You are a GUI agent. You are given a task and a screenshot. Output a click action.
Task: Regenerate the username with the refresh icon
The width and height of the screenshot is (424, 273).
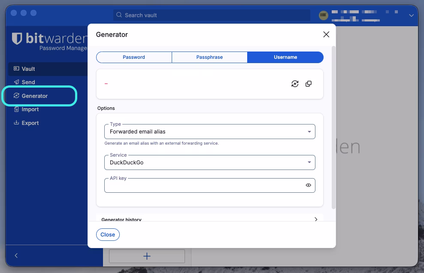pos(295,84)
